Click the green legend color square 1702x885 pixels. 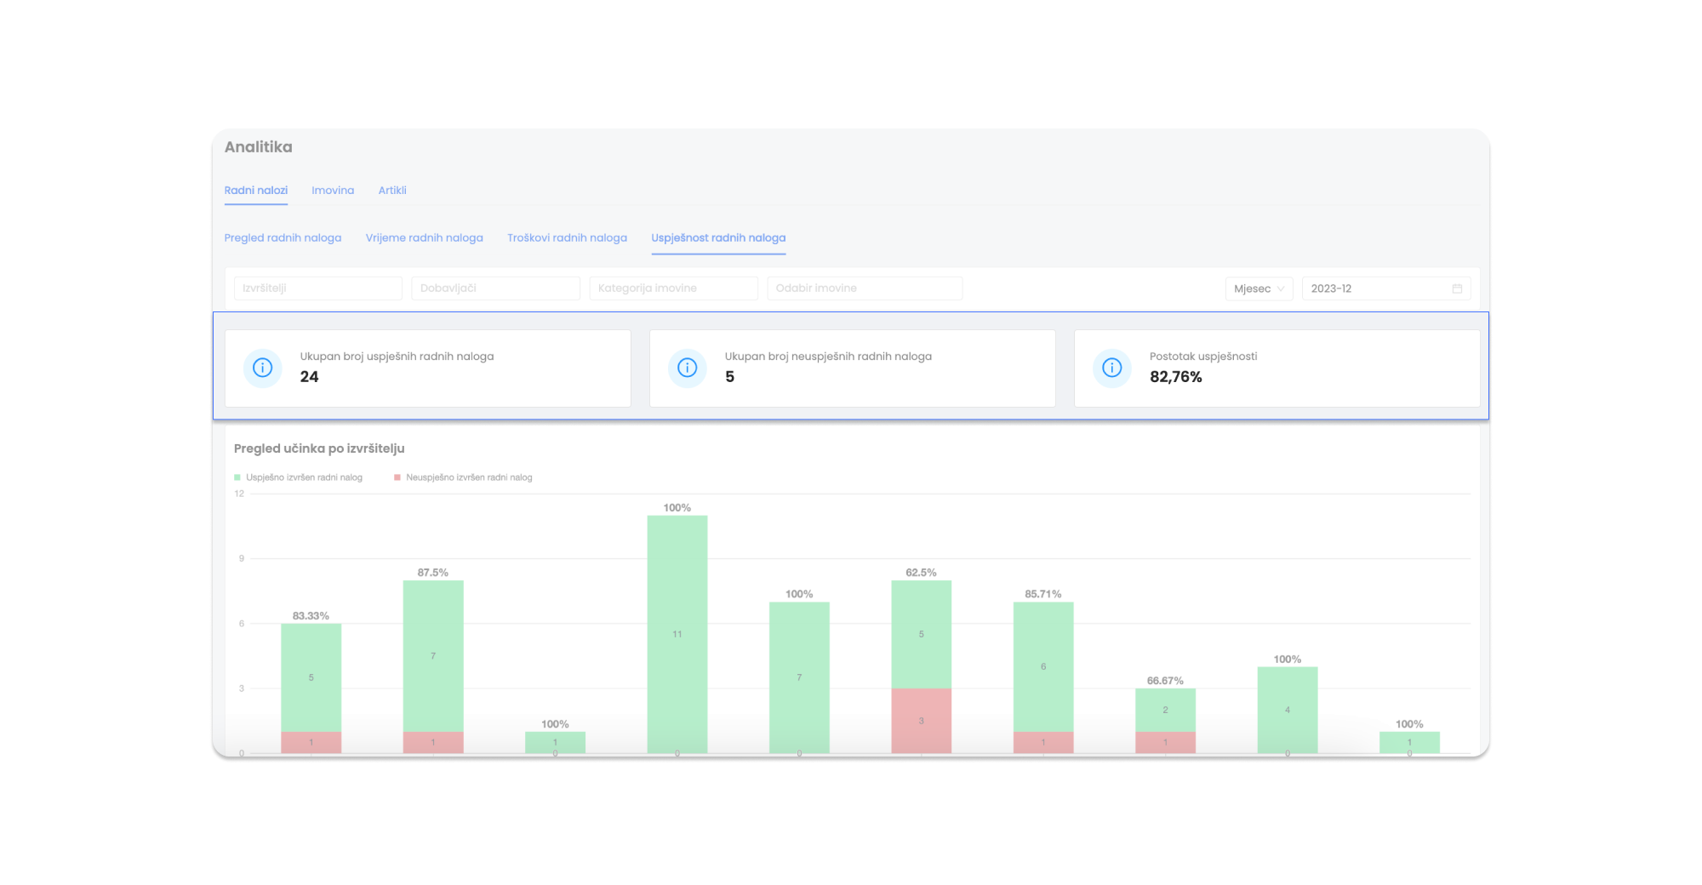[x=238, y=477]
